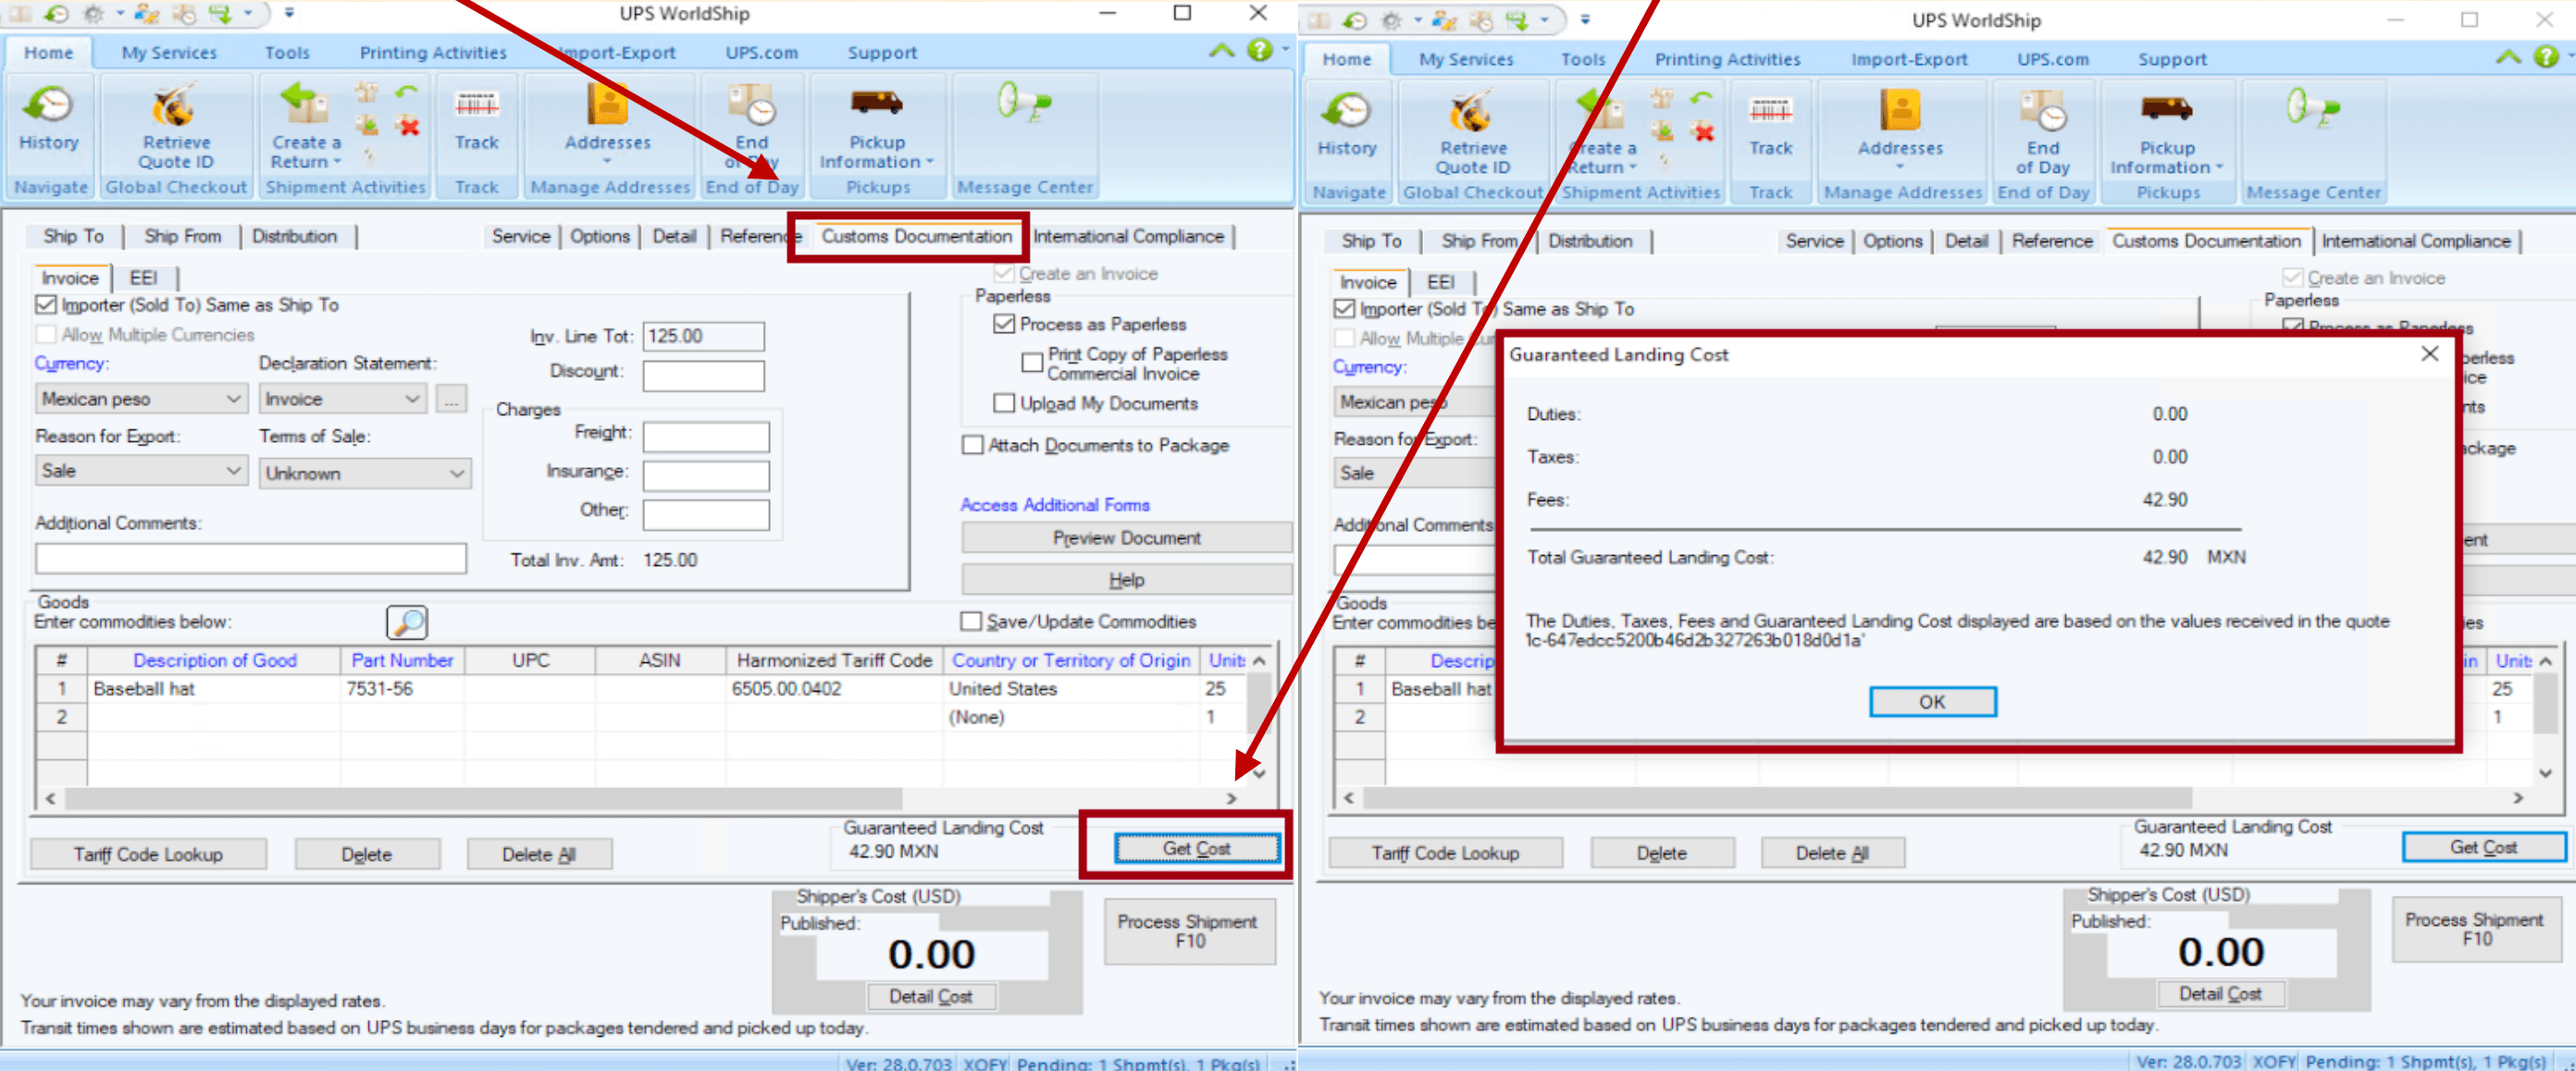Open My Services ribbon tab, left window

click(x=169, y=53)
